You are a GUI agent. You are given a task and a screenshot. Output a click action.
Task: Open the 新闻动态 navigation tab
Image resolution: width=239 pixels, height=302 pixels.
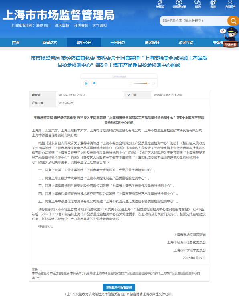coord(50,43)
